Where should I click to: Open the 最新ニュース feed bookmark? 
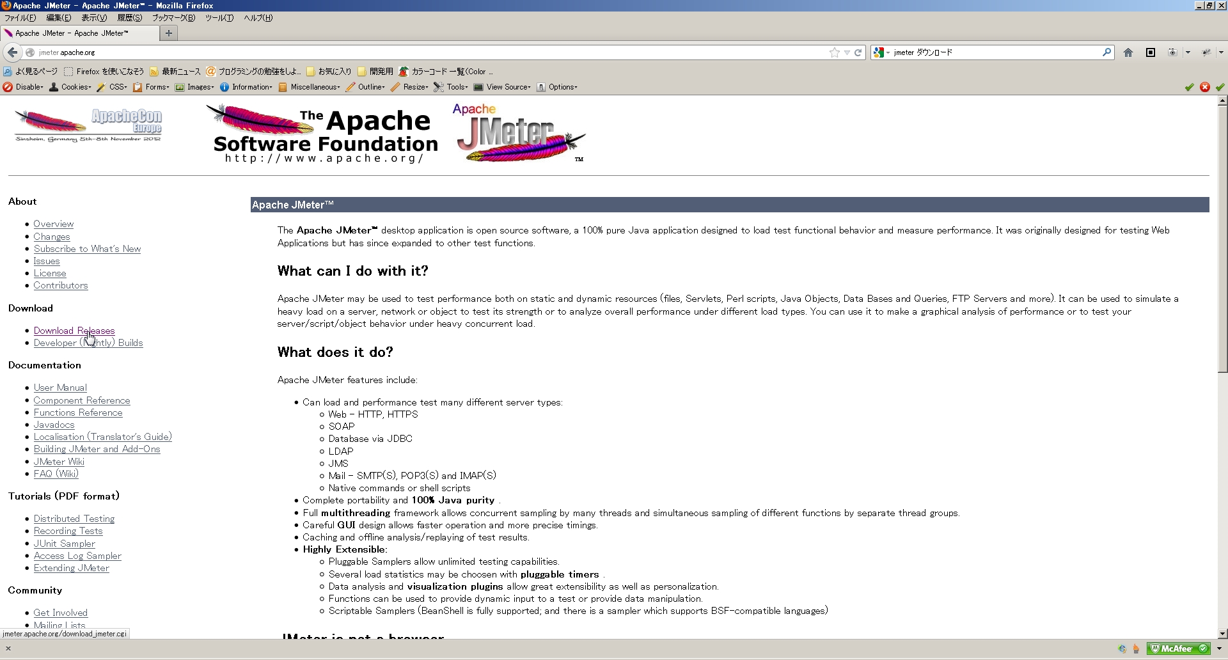pyautogui.click(x=175, y=72)
